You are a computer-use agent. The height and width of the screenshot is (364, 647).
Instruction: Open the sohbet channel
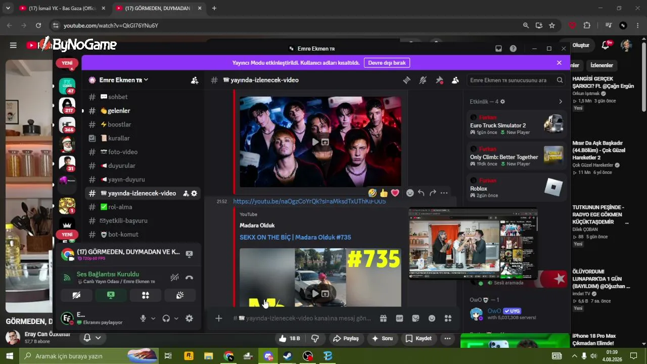pyautogui.click(x=143, y=97)
